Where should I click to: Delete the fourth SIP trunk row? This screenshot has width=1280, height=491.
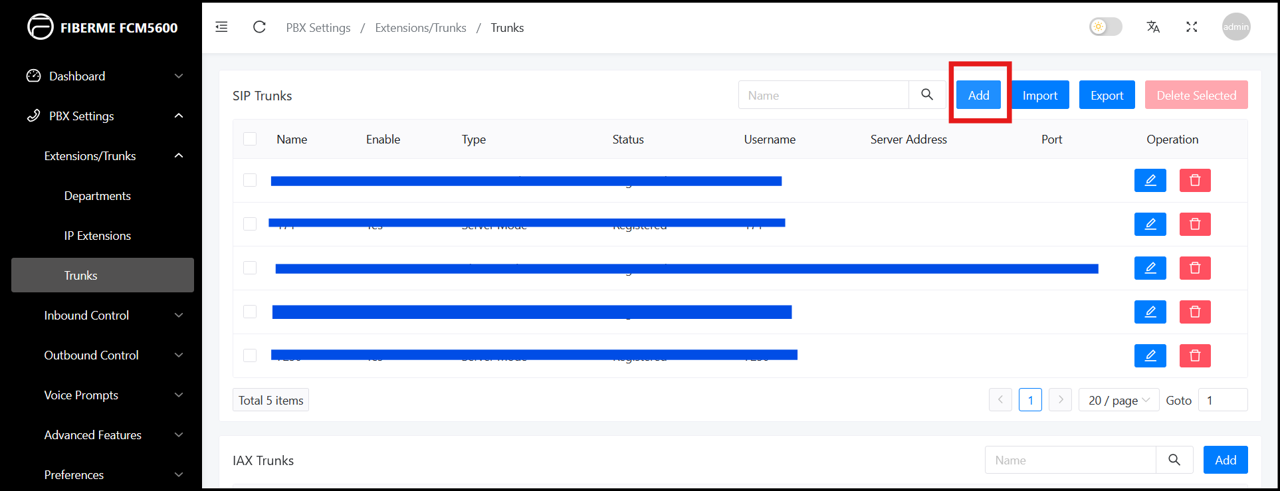pos(1195,312)
